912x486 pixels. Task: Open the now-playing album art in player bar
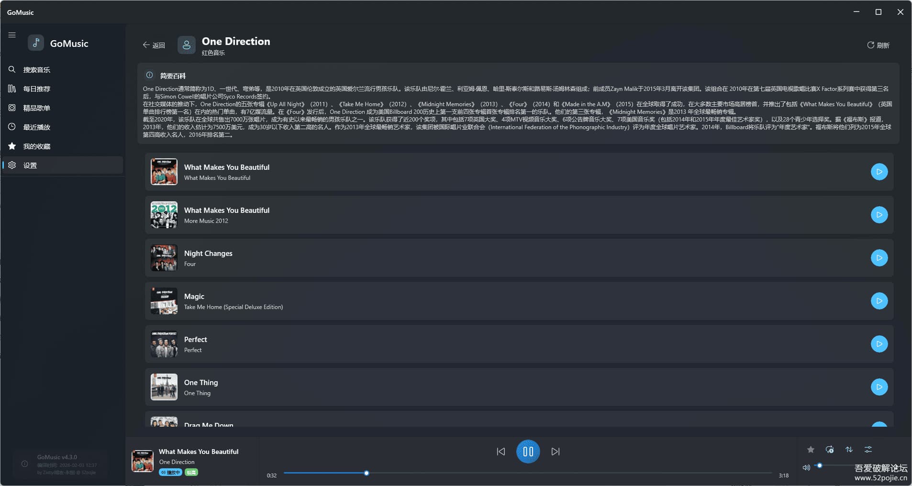(x=143, y=461)
